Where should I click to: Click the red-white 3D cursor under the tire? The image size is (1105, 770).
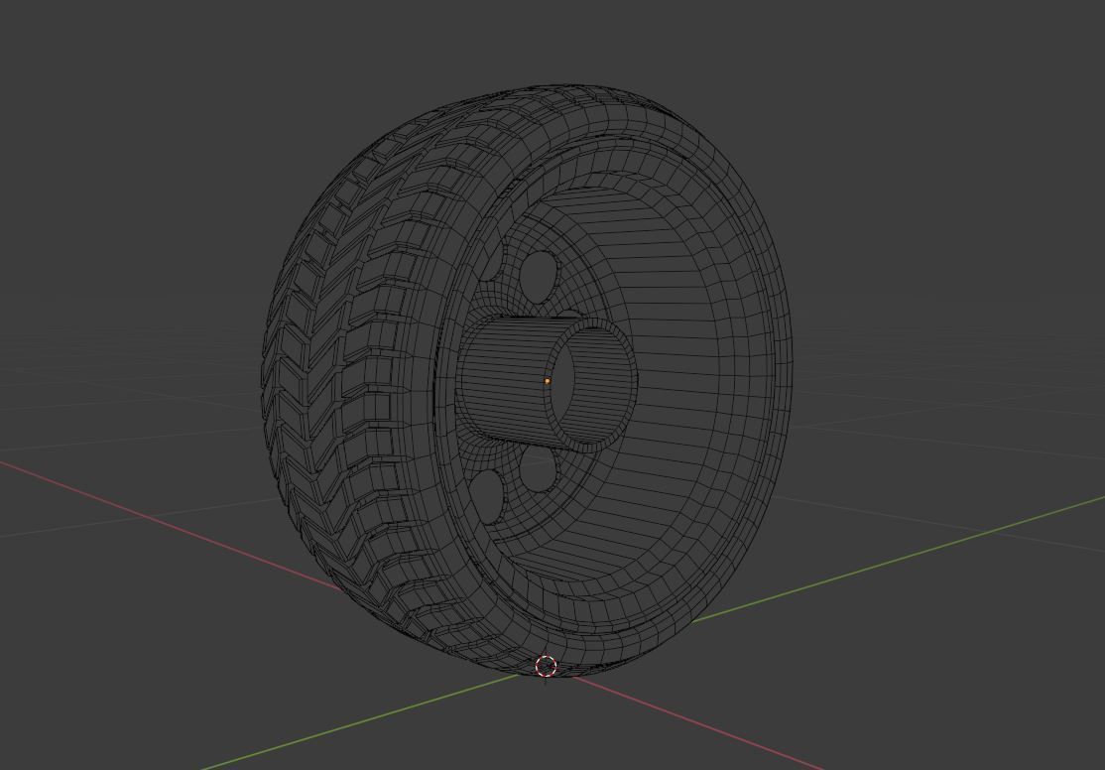tap(547, 666)
